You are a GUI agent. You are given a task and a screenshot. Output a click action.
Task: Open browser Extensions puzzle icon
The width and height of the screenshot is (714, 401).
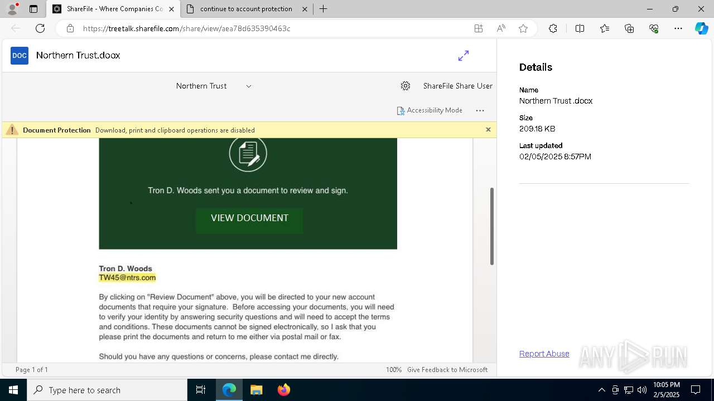click(553, 28)
